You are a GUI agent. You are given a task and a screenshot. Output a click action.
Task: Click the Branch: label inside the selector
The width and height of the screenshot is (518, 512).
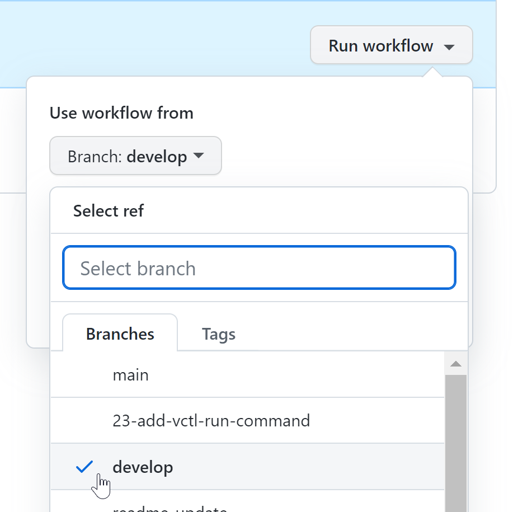pyautogui.click(x=95, y=156)
